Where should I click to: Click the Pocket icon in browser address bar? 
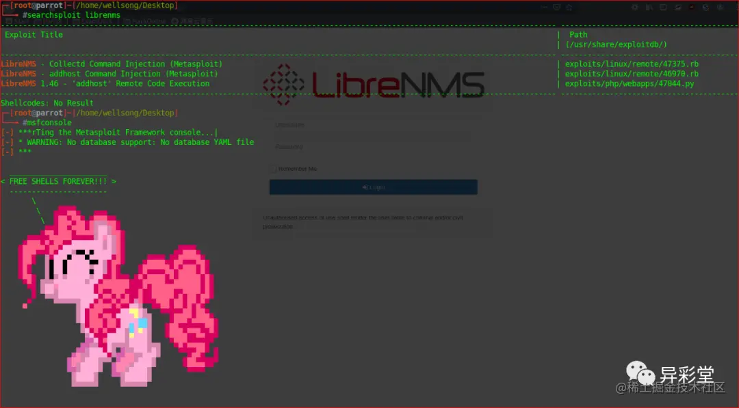tap(556, 7)
